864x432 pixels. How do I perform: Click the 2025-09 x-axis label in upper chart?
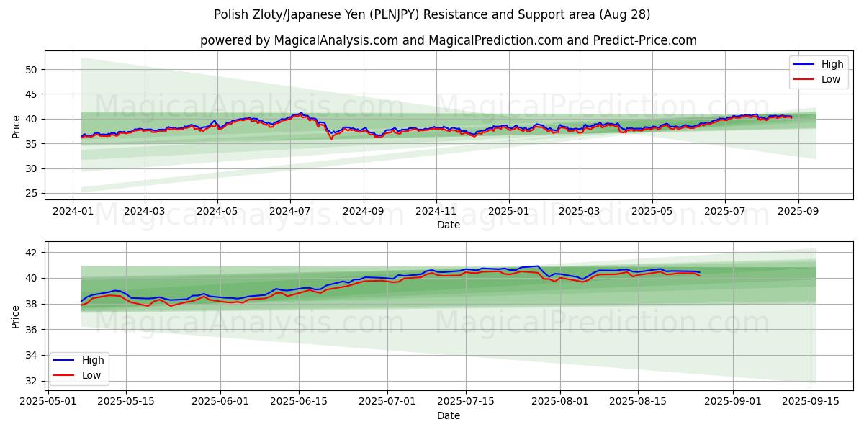pos(798,212)
